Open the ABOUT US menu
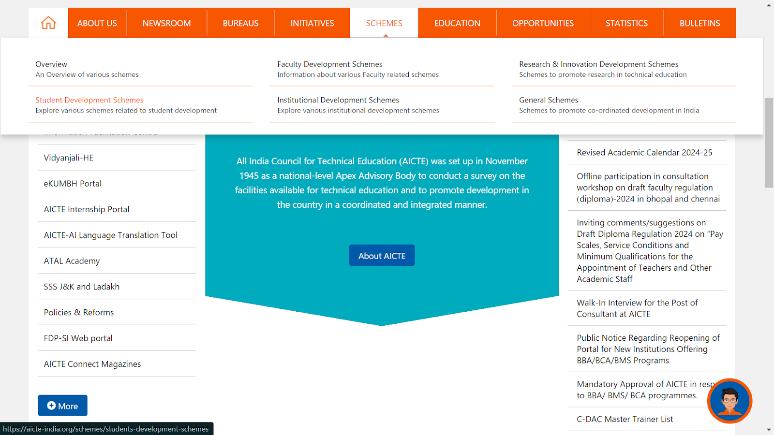Screen dimensions: 774x435 [97, 23]
